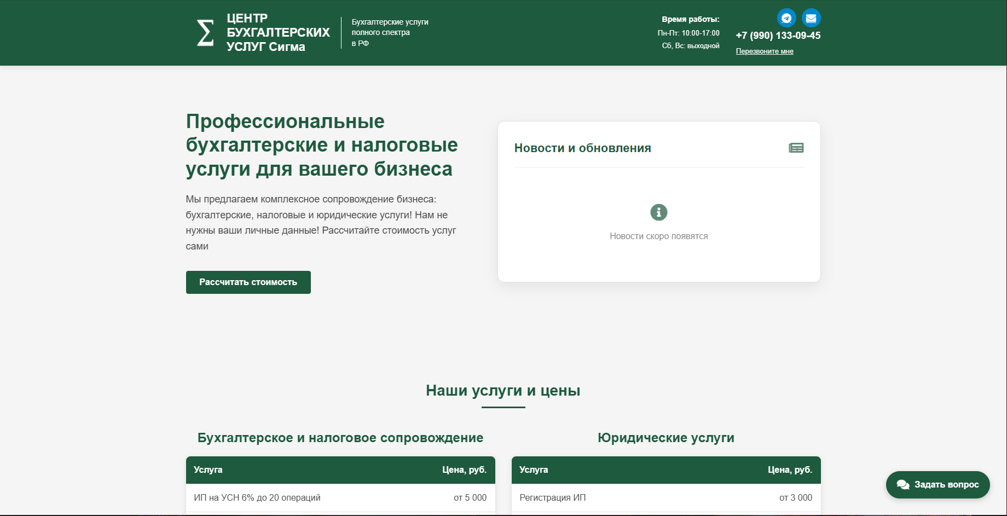Click the phone number +7 (990) 133-09-45
Image resolution: width=1007 pixels, height=516 pixels.
[x=778, y=36]
